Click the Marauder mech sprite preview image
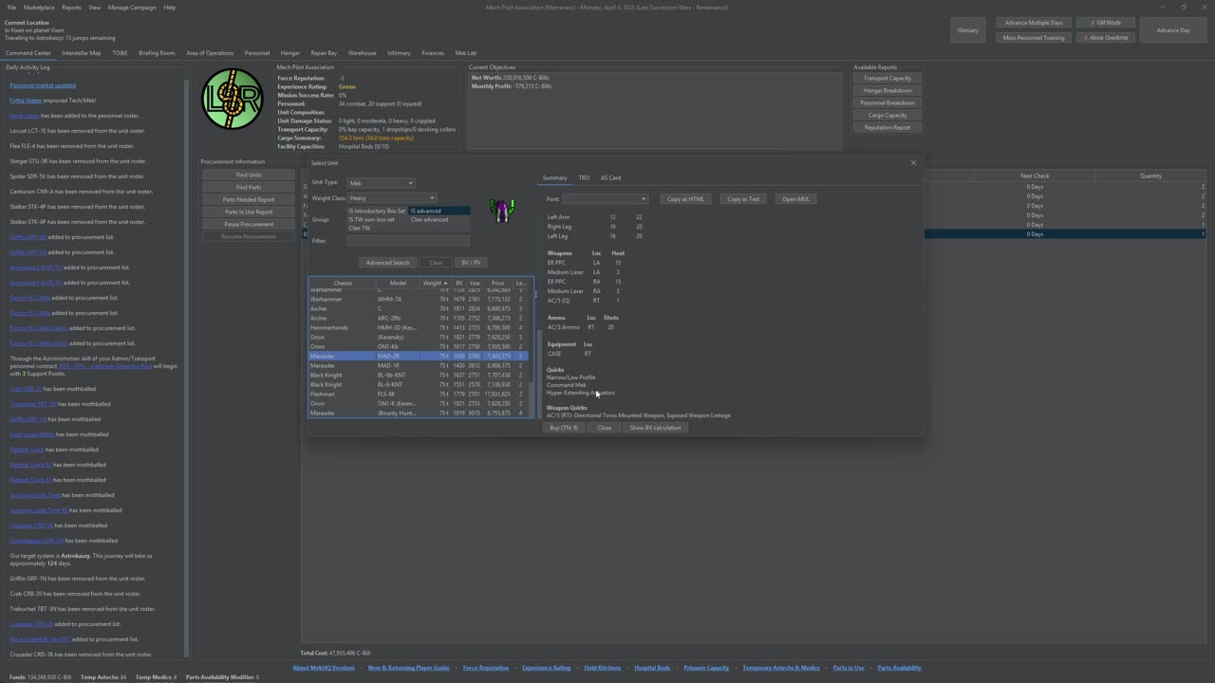The image size is (1215, 683). coord(501,210)
